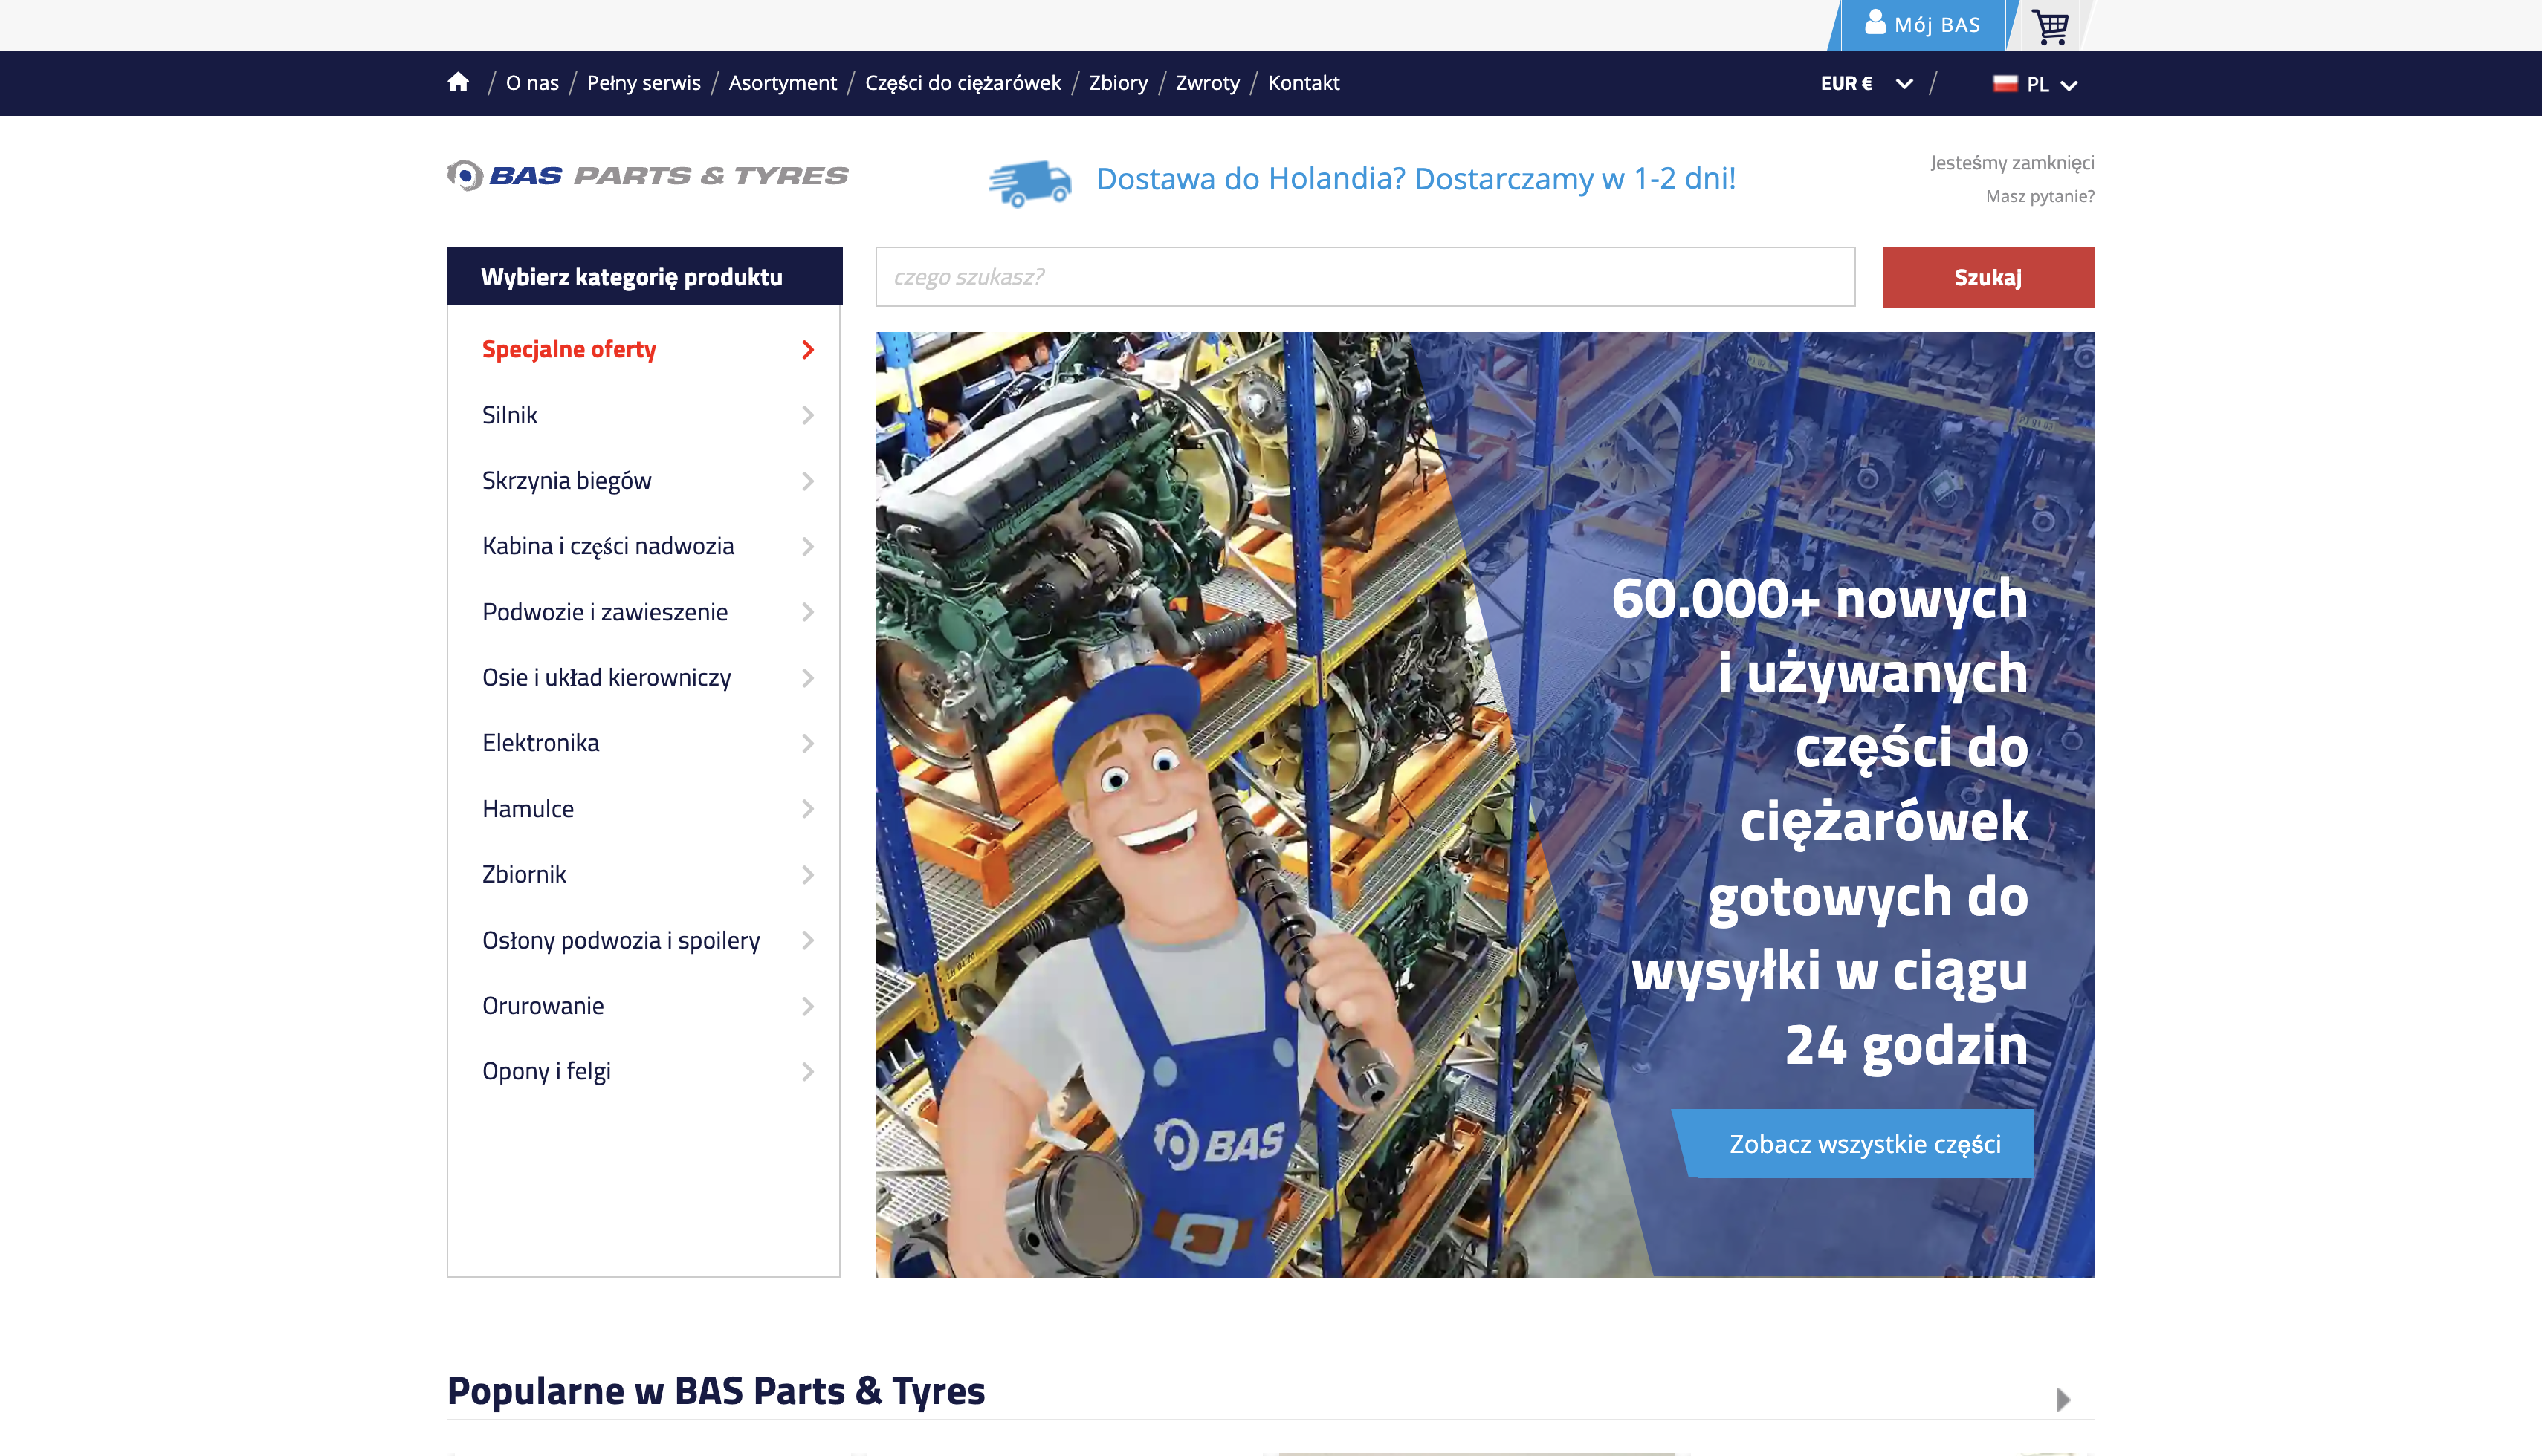The width and height of the screenshot is (2542, 1456).
Task: Select Asortyment from the nav bar
Action: (x=783, y=83)
